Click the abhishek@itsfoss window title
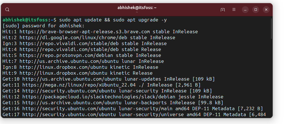Image resolution: width=290 pixels, height=124 pixels. click(137, 8)
